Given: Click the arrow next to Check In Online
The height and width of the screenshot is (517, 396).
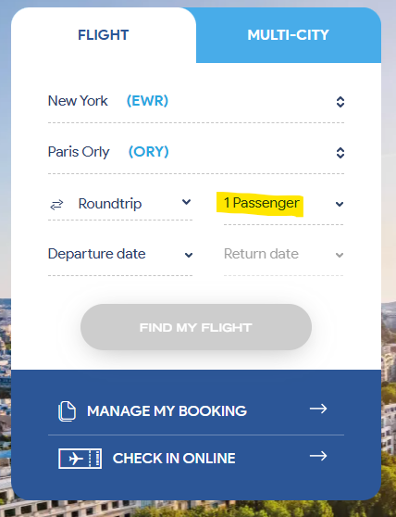Looking at the screenshot, I should tap(318, 456).
